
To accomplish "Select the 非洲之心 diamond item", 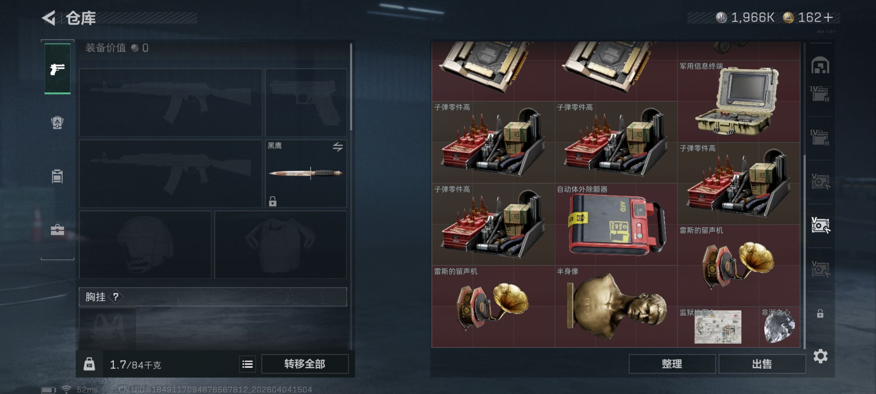I will pos(779,327).
